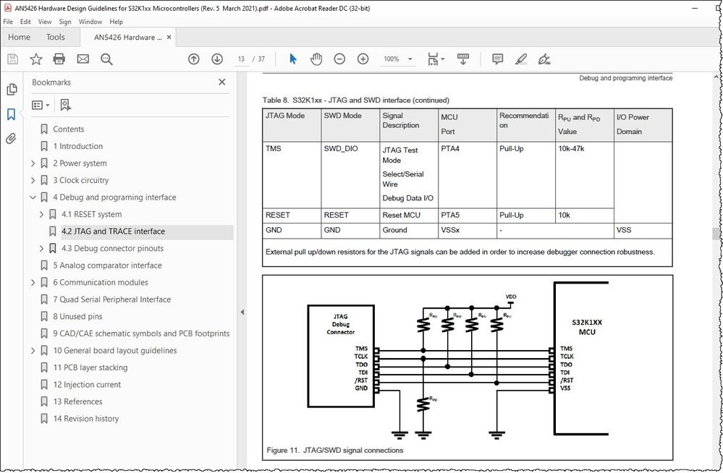This screenshot has width=723, height=473.
Task: Click Table 8 caption text
Action: (x=355, y=100)
